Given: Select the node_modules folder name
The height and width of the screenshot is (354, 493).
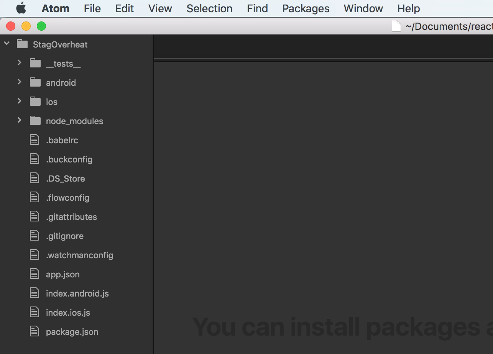Looking at the screenshot, I should pyautogui.click(x=75, y=121).
